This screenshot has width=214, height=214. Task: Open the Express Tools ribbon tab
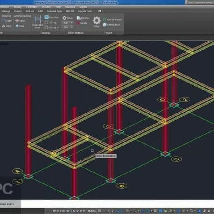click(85, 11)
